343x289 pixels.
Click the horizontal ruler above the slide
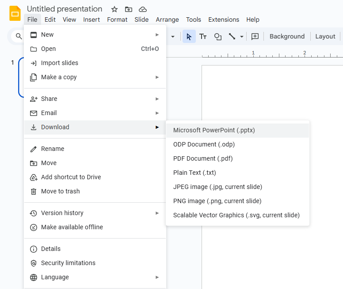[x=272, y=53]
